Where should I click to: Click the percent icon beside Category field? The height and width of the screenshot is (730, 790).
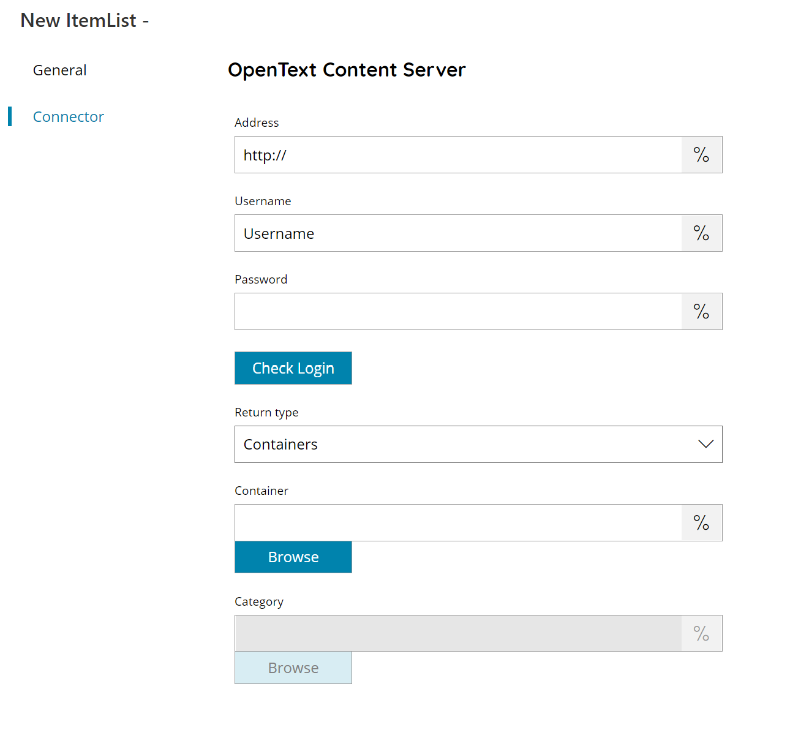pos(702,633)
